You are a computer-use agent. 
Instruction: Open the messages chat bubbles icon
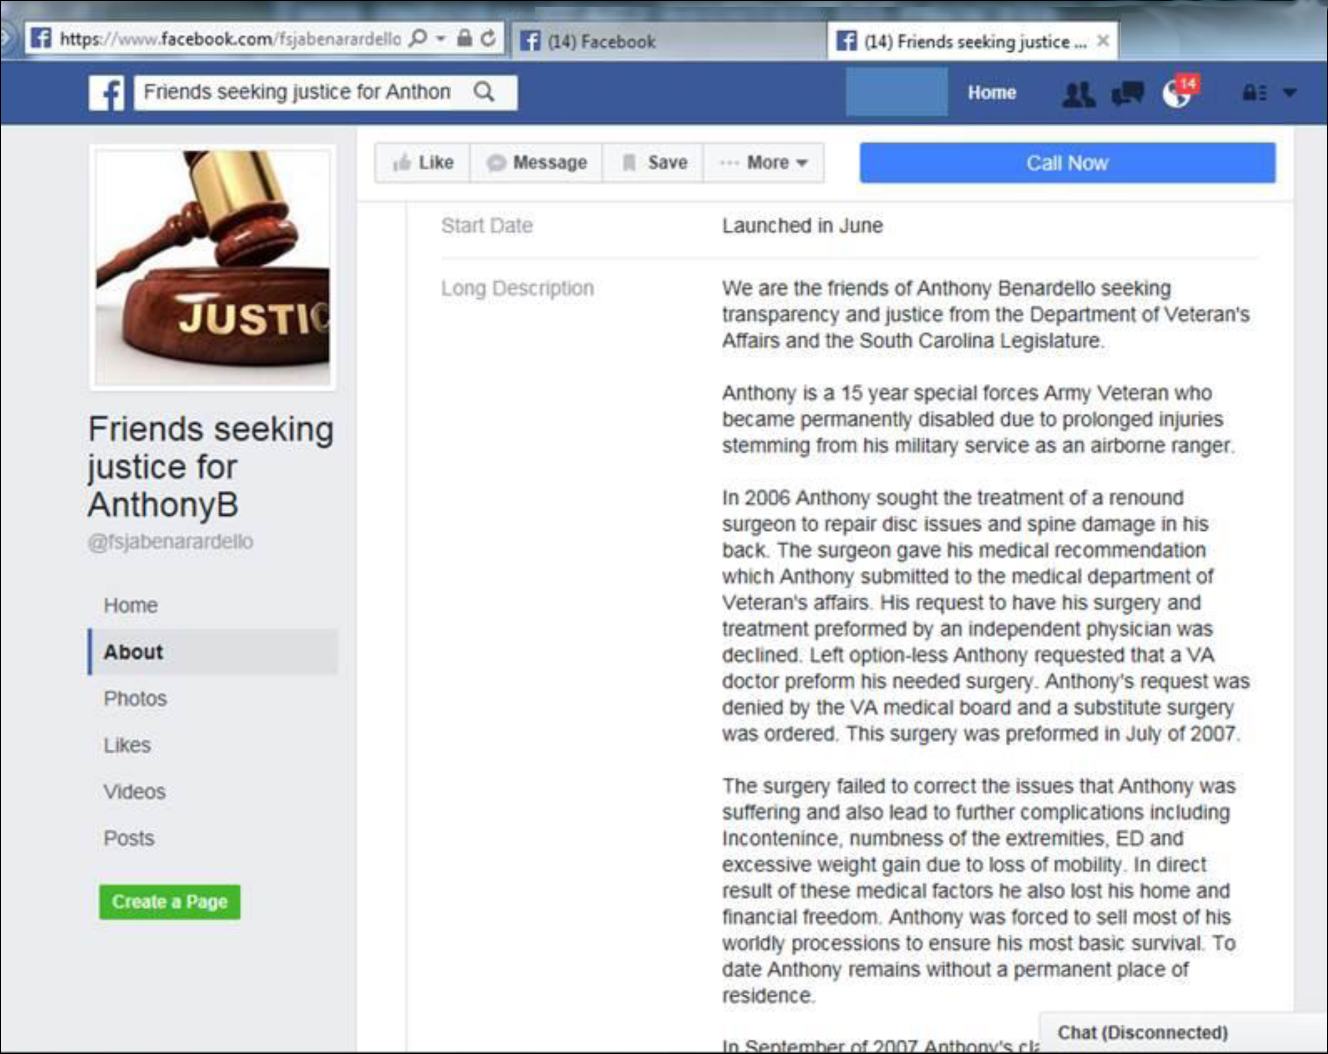coord(1127,94)
